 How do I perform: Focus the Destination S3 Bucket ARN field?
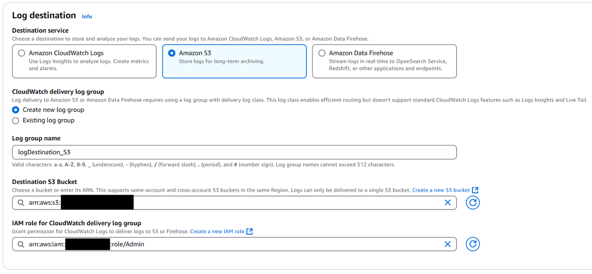(x=287, y=203)
